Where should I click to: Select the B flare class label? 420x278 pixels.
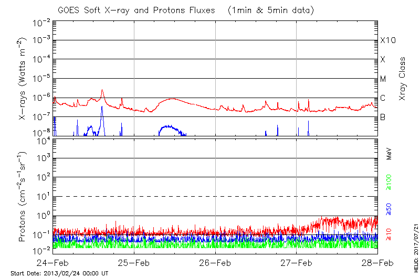click(x=383, y=117)
